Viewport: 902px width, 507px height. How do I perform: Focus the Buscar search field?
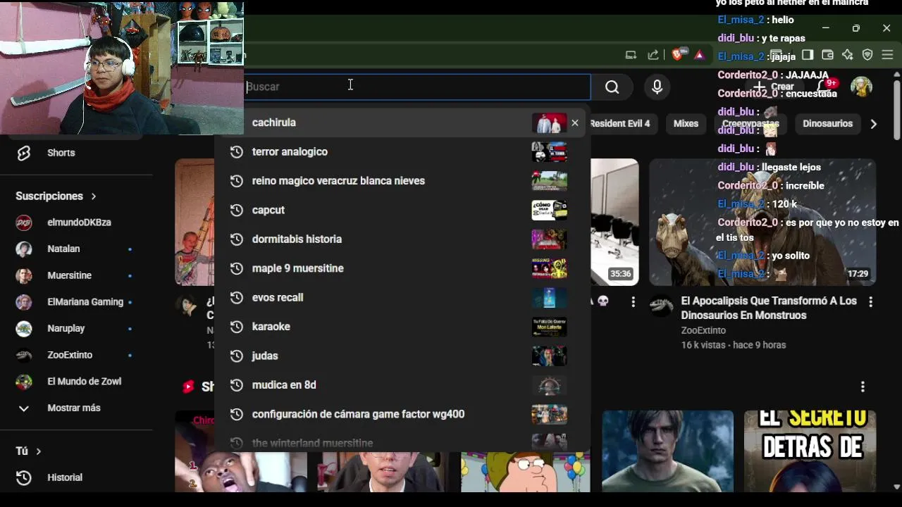(417, 87)
